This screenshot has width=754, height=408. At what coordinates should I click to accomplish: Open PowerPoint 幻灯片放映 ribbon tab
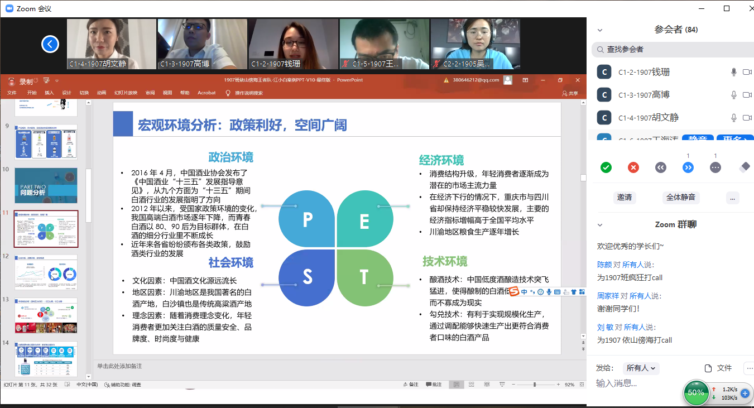click(x=126, y=93)
